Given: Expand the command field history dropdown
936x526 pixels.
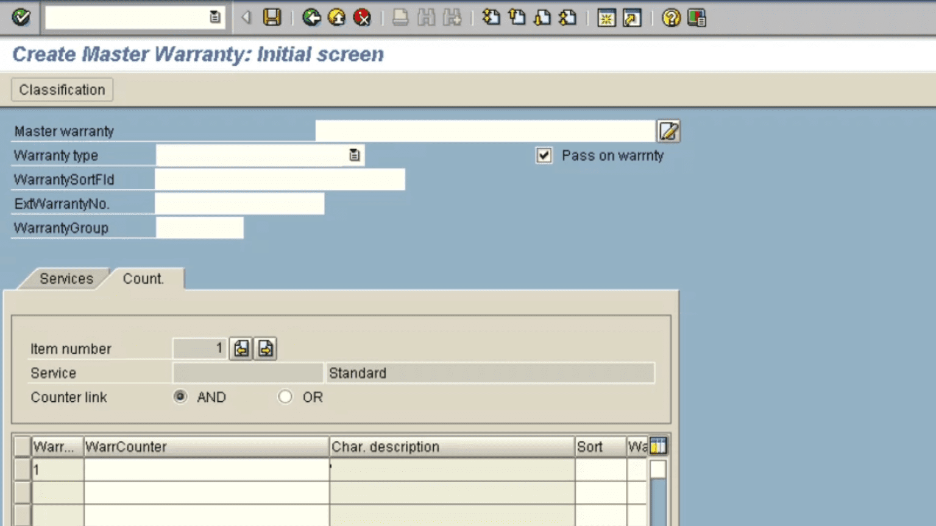Looking at the screenshot, I should point(214,17).
